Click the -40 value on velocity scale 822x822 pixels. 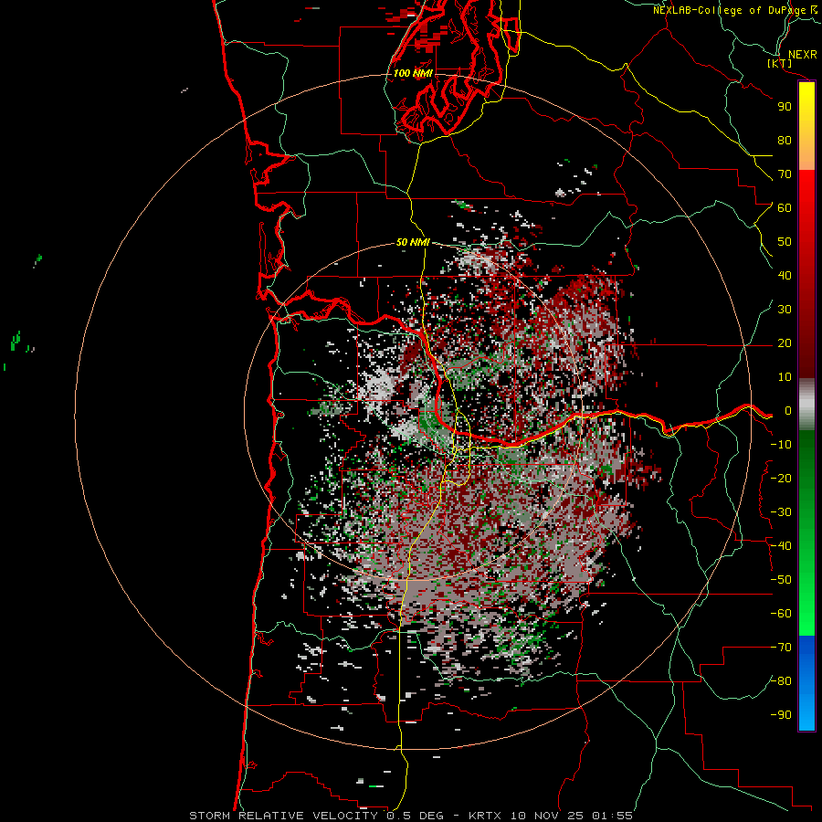coord(781,546)
